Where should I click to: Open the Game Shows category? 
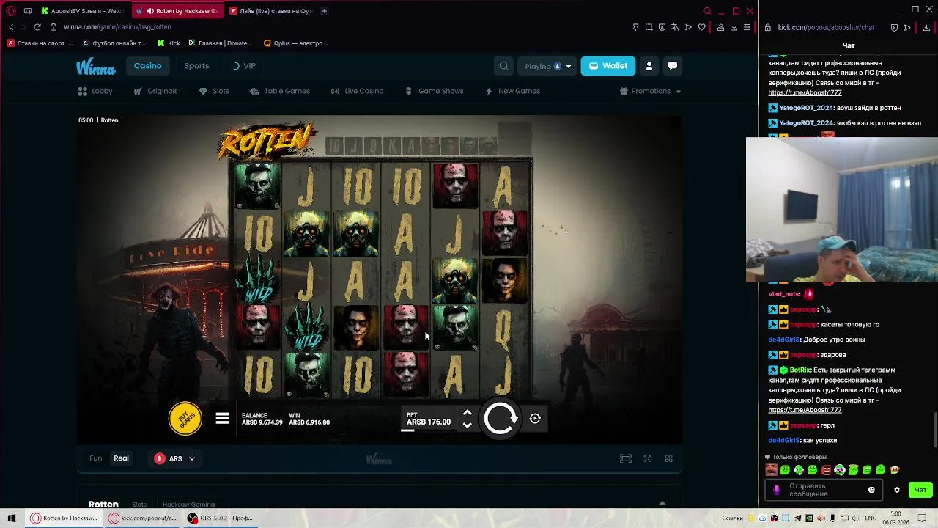(x=434, y=91)
